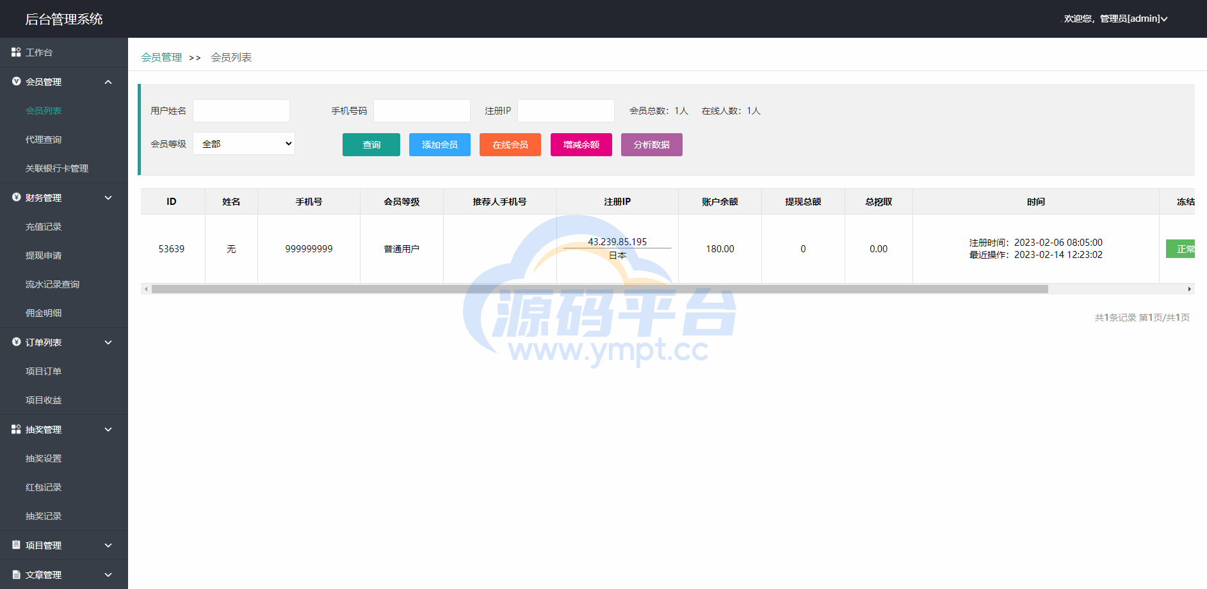
Task: Click the 在线人数 count text
Action: coord(731,111)
